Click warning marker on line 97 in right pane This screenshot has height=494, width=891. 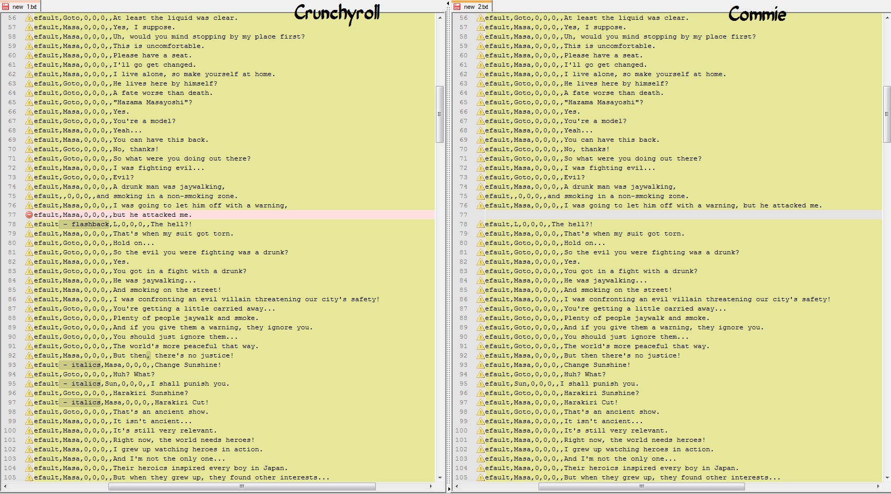point(480,402)
